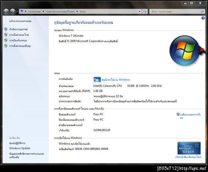Click the Back navigation arrow
This screenshot has width=208, height=172.
[6, 11]
